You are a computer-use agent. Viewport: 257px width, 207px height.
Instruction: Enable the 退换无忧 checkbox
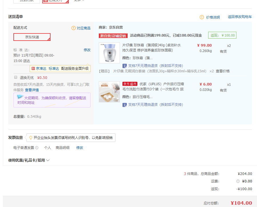coord(16,77)
